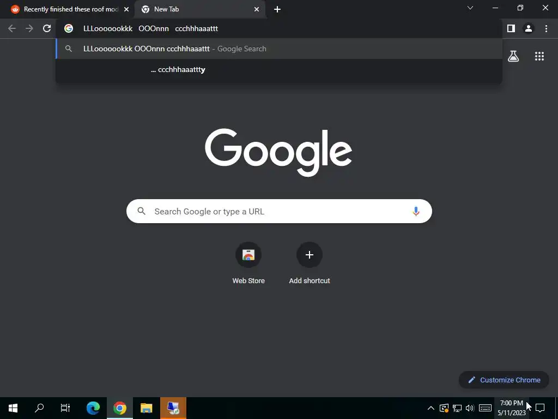Go forward using the forward arrow
The height and width of the screenshot is (419, 558).
coord(29,28)
